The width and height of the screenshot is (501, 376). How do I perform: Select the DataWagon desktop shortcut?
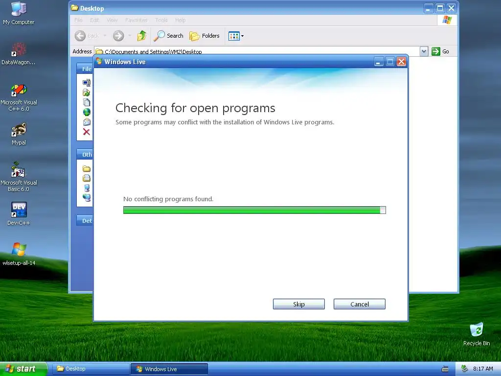(19, 54)
